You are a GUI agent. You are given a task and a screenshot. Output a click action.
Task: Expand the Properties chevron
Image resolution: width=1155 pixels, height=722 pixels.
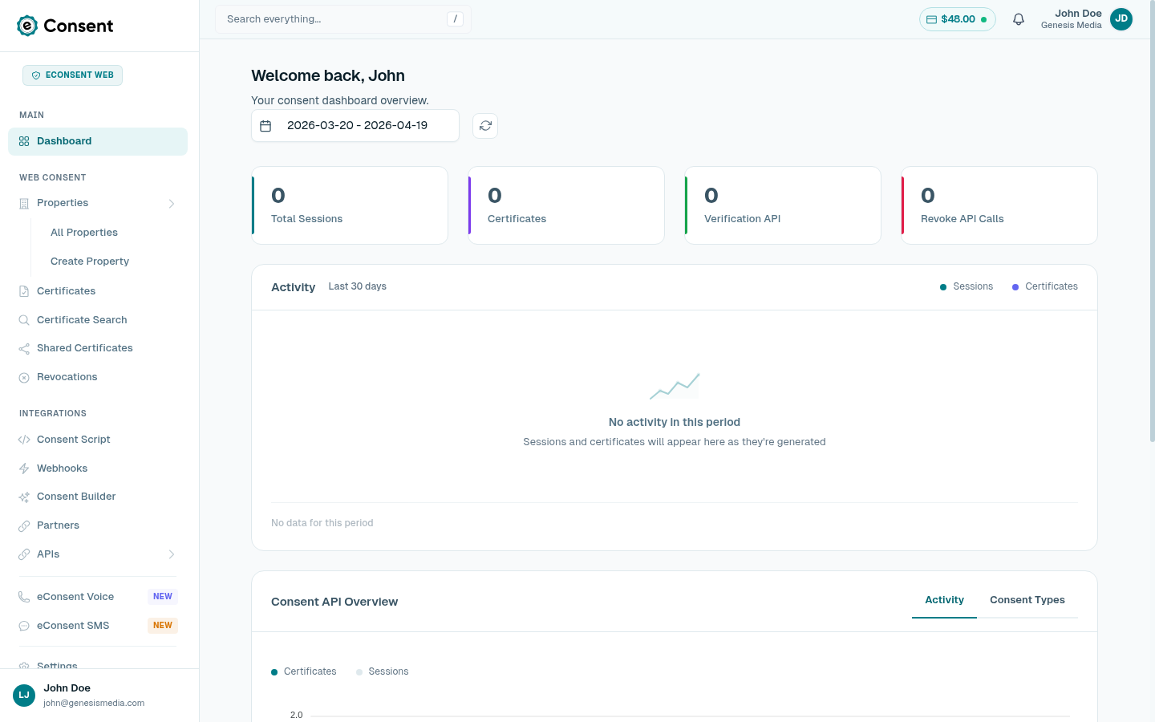pos(172,204)
